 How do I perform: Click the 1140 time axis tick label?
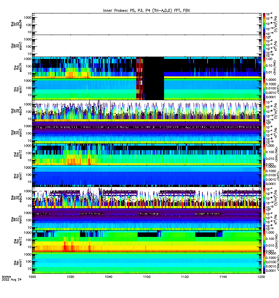(223, 277)
